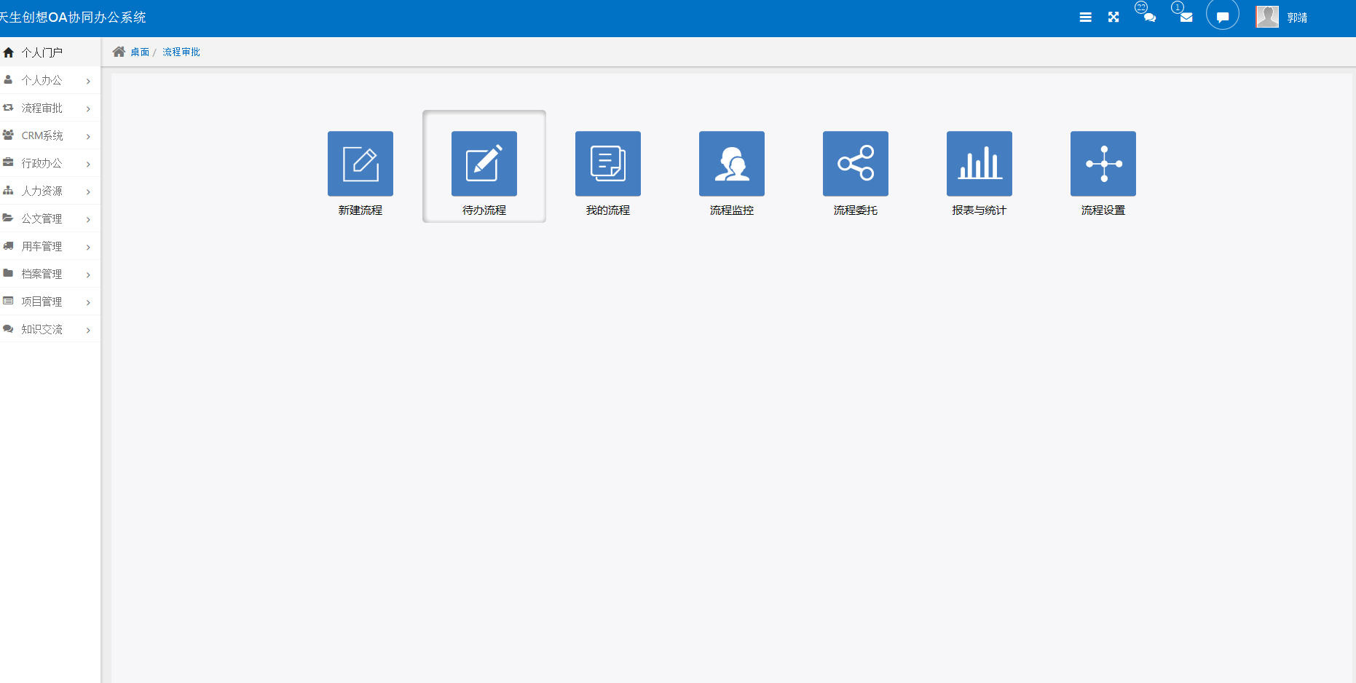Toggle the hamburger menu icon in header
Image resolution: width=1356 pixels, height=683 pixels.
pyautogui.click(x=1085, y=17)
